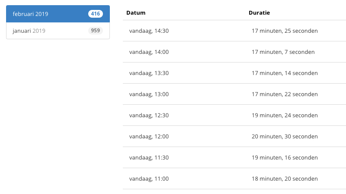Select the februari 2019 month item

tap(58, 14)
